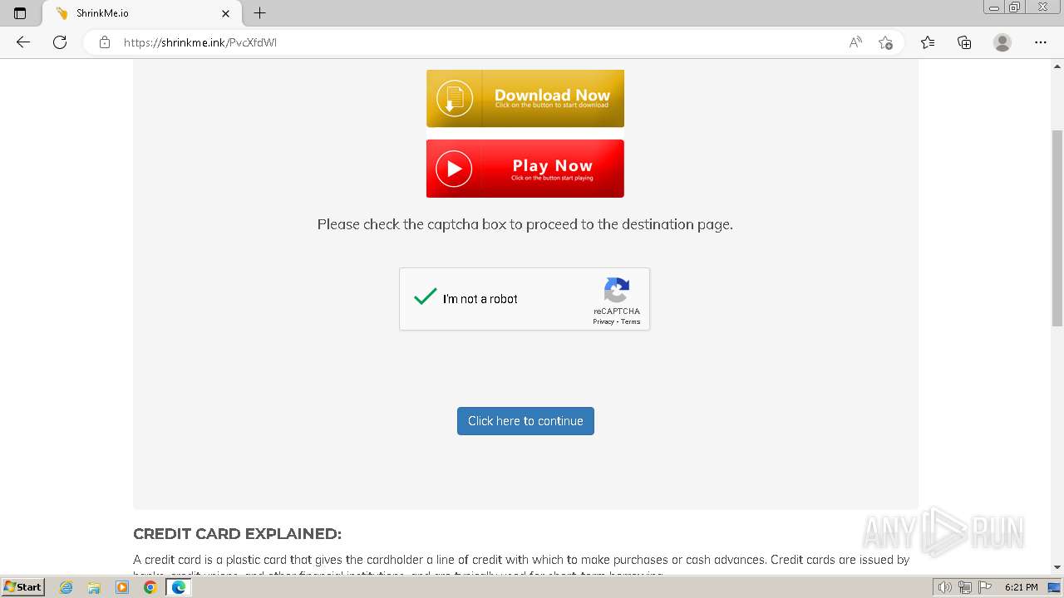Launch Internet Explorer from taskbar

tap(66, 587)
